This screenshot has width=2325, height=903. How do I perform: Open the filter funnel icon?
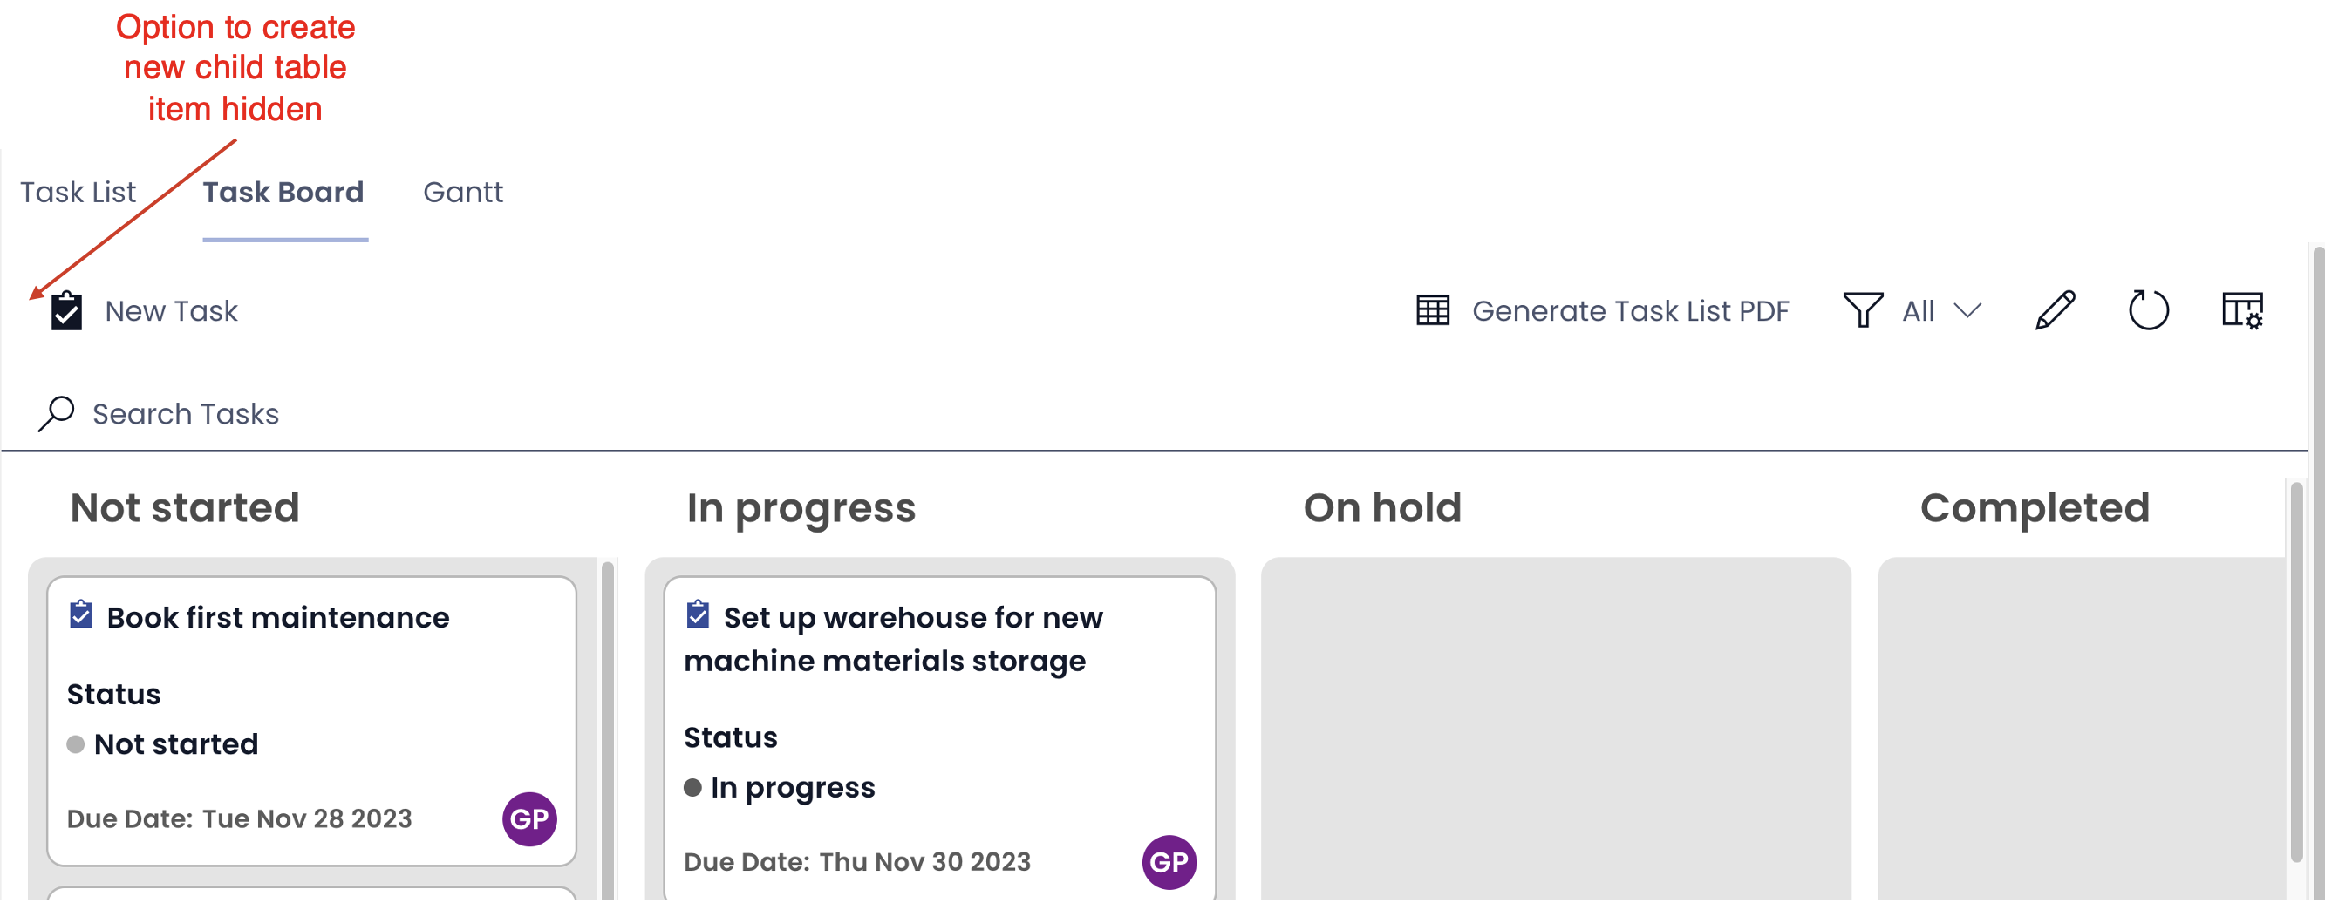[1862, 311]
